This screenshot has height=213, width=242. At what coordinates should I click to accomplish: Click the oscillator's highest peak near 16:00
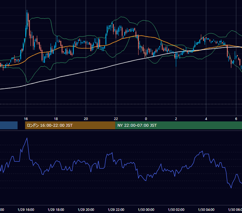pyautogui.click(x=27, y=138)
